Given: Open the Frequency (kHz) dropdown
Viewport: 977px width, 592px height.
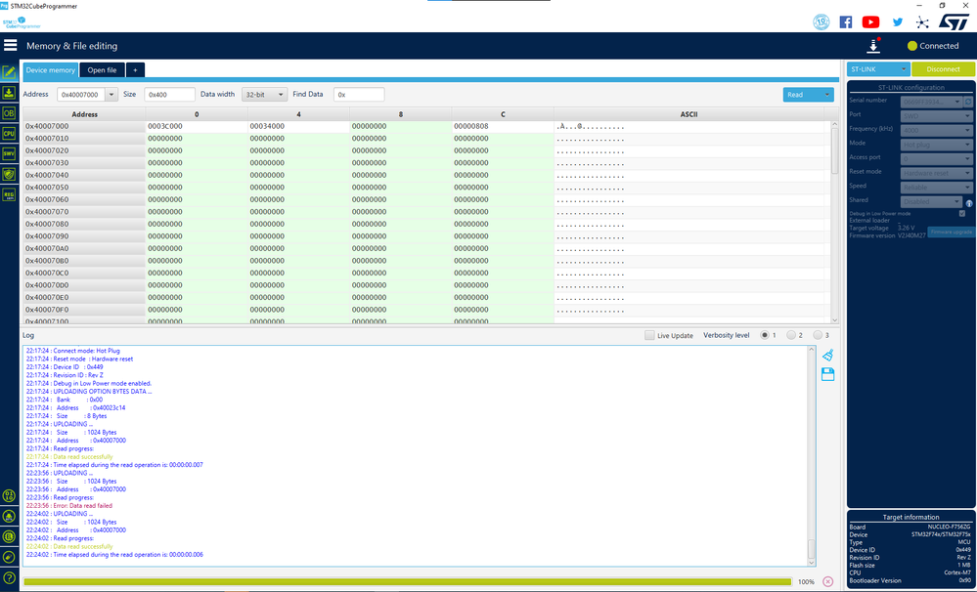Looking at the screenshot, I should point(936,130).
